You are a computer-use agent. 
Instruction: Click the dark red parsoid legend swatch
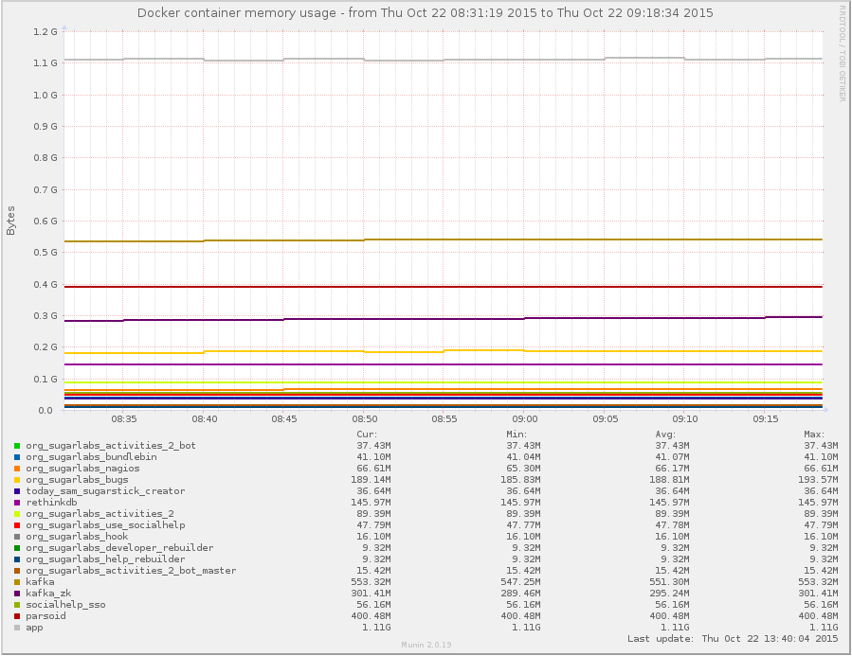(17, 616)
